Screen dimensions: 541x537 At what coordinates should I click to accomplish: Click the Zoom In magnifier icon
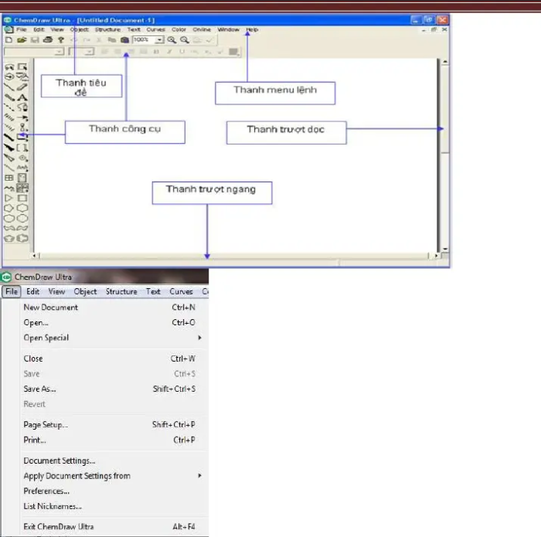172,40
